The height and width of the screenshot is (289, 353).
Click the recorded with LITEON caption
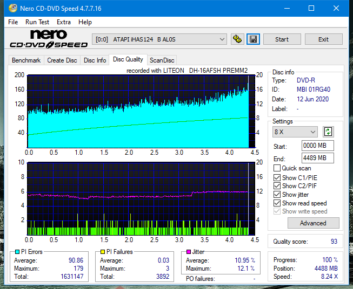[187, 71]
